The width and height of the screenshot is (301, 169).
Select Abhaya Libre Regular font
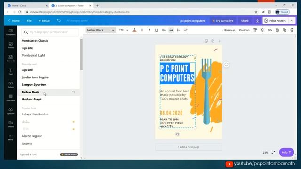[34, 114]
